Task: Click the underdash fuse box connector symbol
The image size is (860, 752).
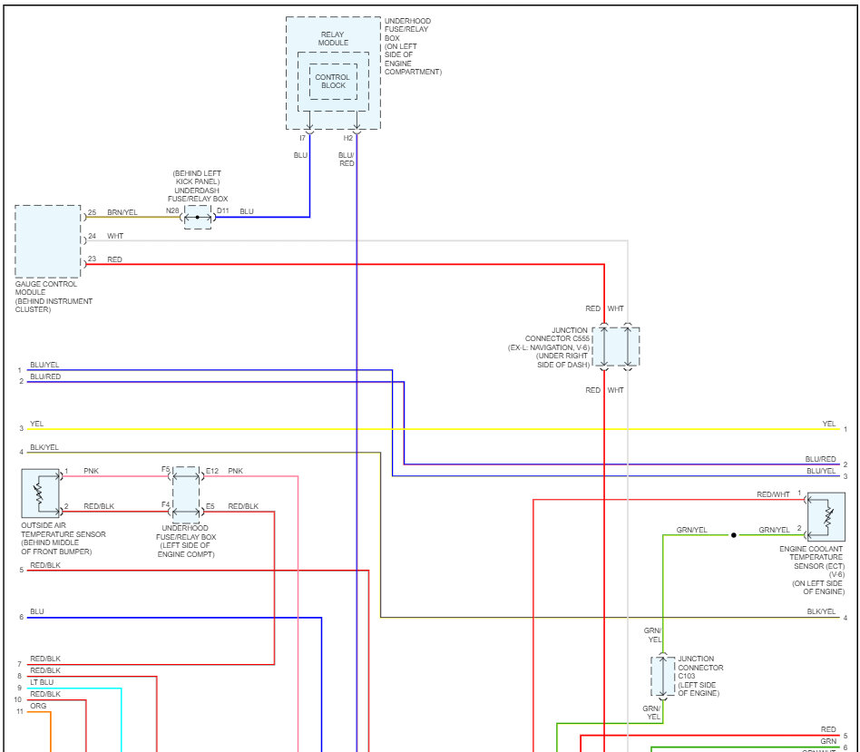Action: tap(198, 217)
